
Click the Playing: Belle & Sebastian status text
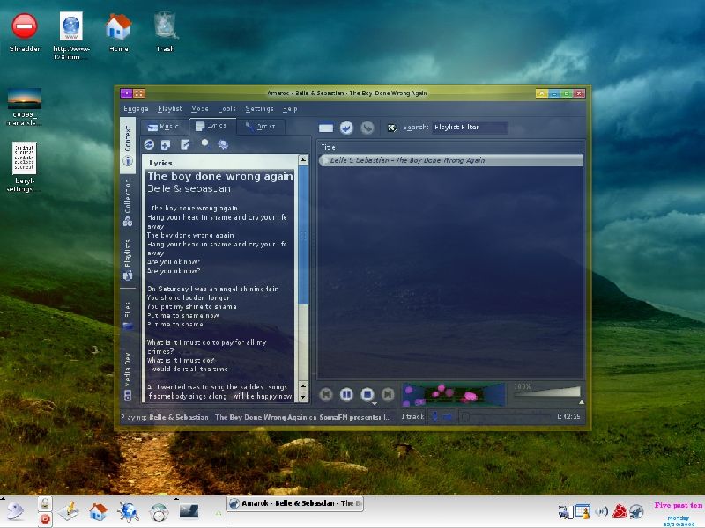click(256, 417)
